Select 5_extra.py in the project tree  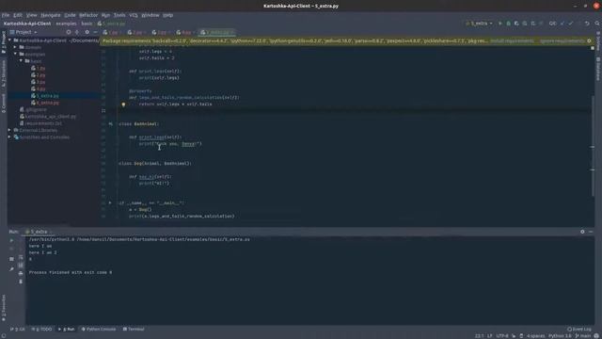coord(45,96)
